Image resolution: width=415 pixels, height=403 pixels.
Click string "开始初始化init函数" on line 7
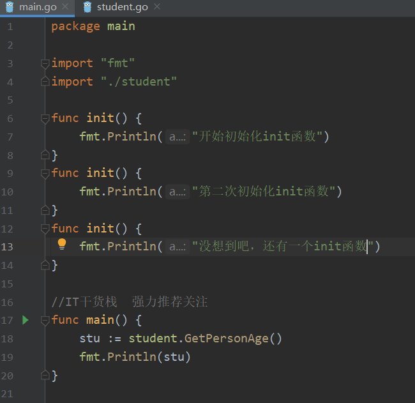(257, 137)
